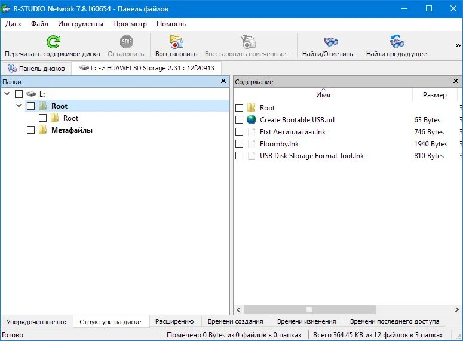Click file icon of USB Disk Storage Format Tool.lnk
Screen dimensions: 463x341
click(x=252, y=156)
